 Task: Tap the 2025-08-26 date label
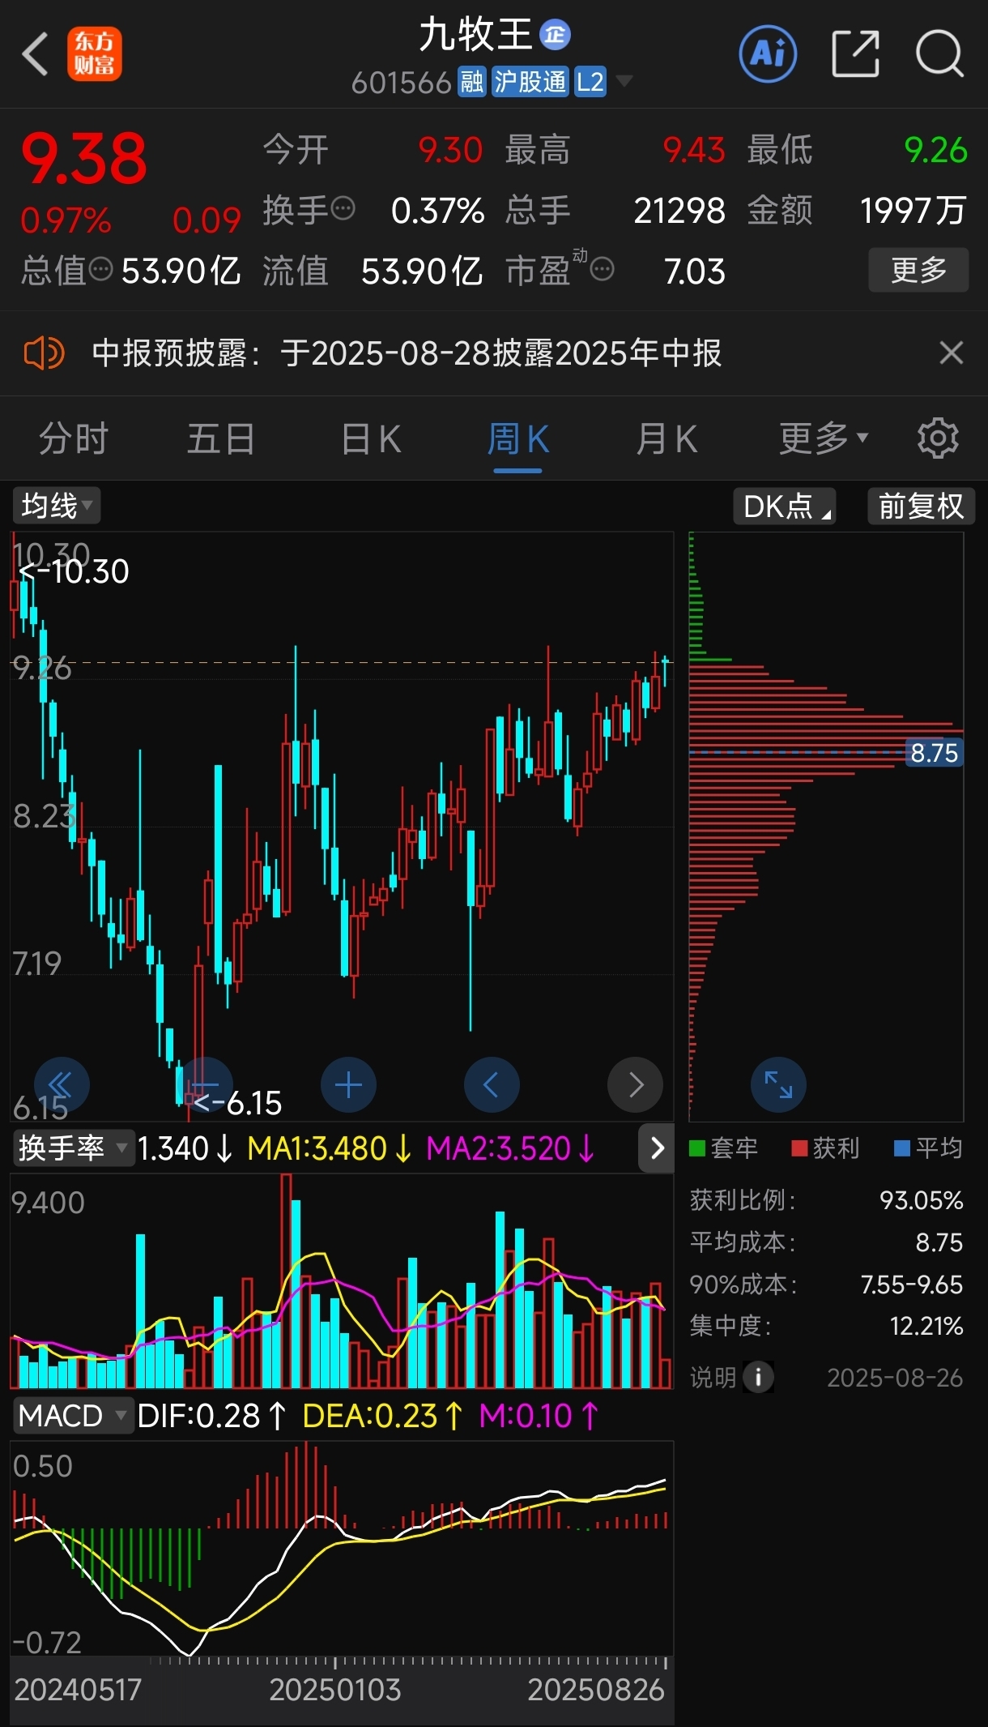point(895,1378)
